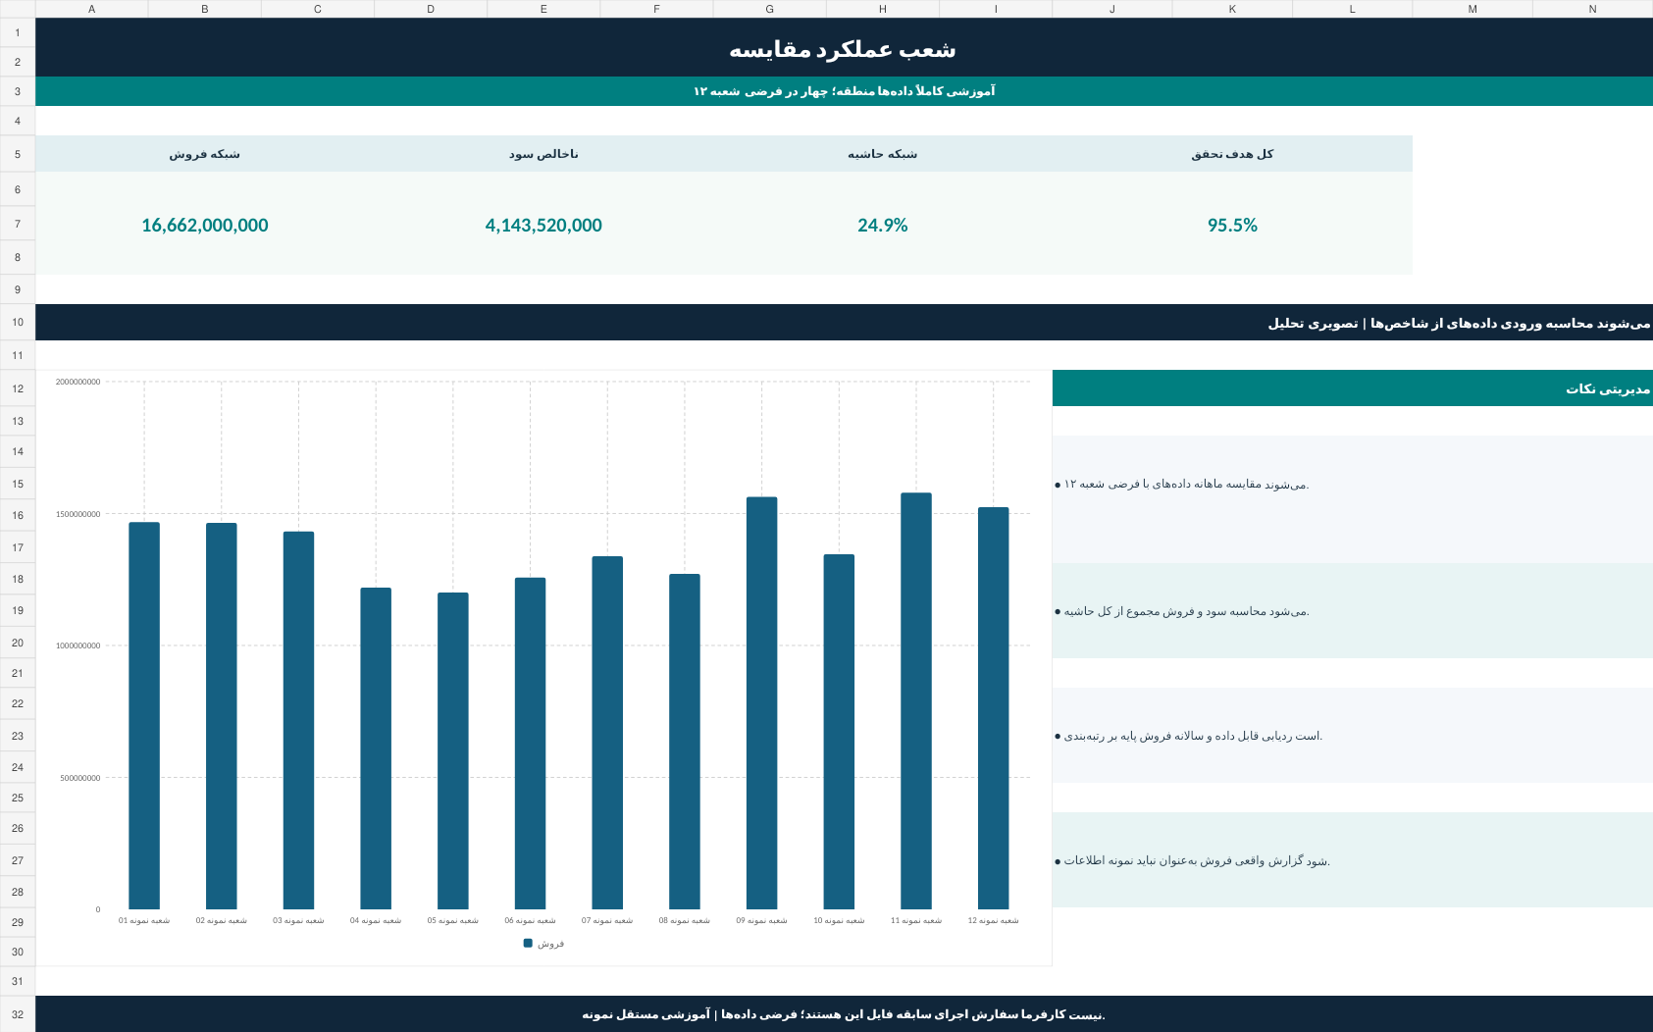
Task: Click the chart category label شعبه نمونه 01
Action: coord(144,920)
